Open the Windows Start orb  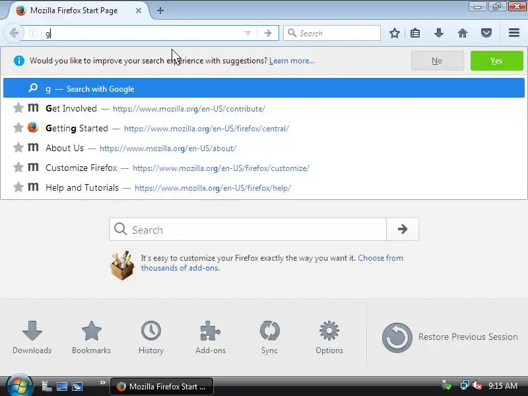19,385
